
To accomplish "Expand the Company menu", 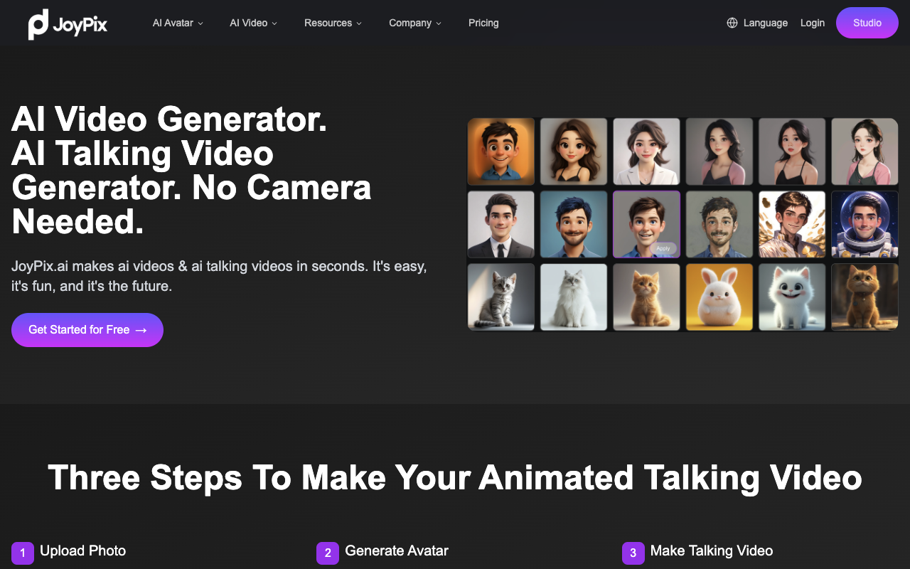I will click(414, 23).
